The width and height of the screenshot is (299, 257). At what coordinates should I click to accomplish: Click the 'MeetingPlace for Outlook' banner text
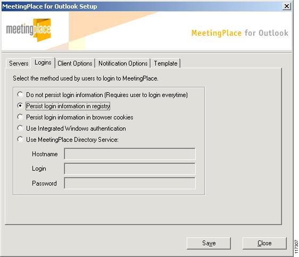(x=240, y=33)
